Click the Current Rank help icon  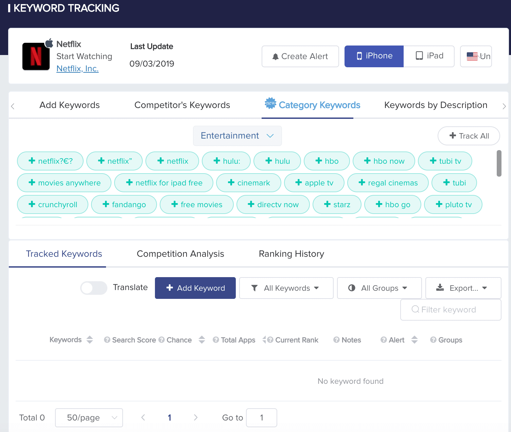tap(270, 340)
